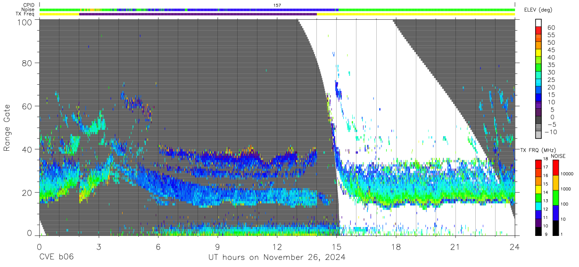Image resolution: width=579 pixels, height=267 pixels.
Task: Click the red 60 degree elevation swatch
Action: [539, 30]
